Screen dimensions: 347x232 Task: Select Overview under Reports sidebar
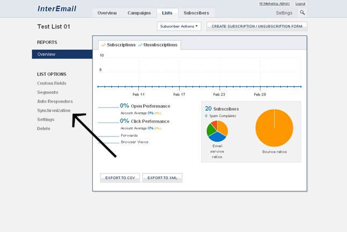62,54
